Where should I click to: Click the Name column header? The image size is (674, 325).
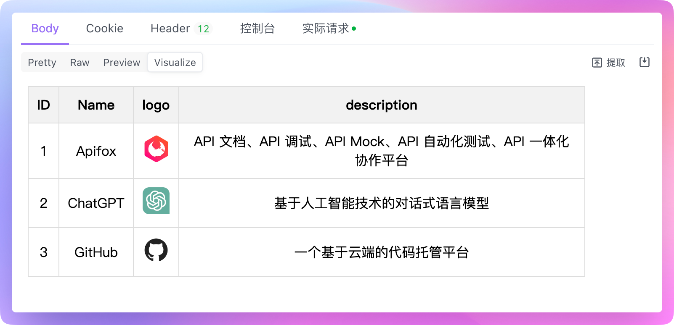(x=96, y=105)
